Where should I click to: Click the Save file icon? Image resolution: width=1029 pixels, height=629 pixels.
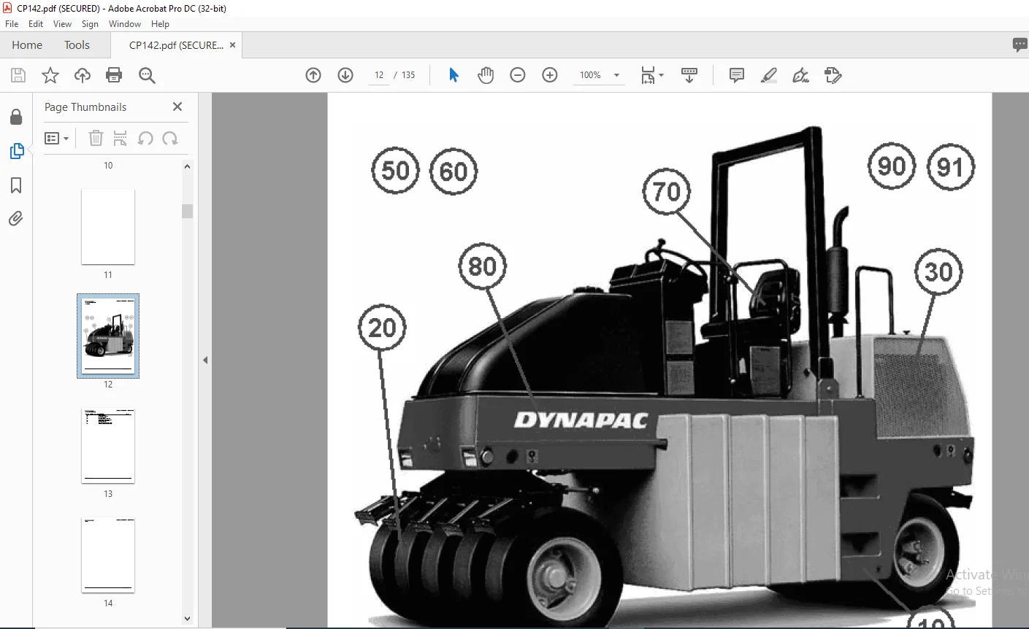tap(18, 75)
